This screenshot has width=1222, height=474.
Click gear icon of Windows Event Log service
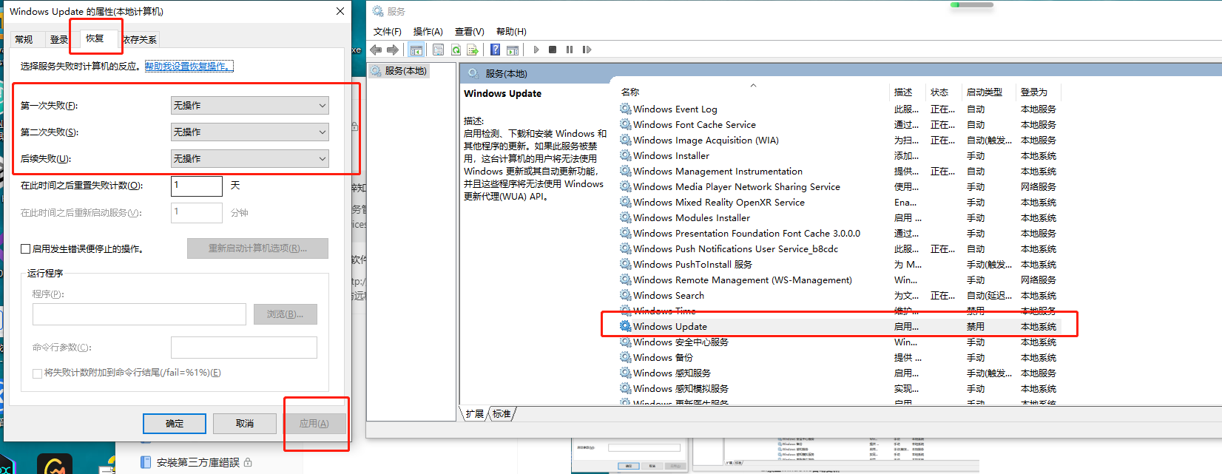click(x=626, y=109)
